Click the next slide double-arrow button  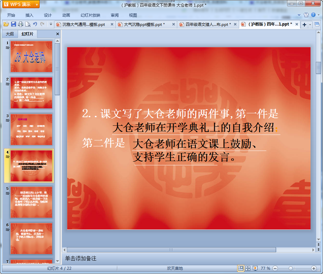(318, 249)
